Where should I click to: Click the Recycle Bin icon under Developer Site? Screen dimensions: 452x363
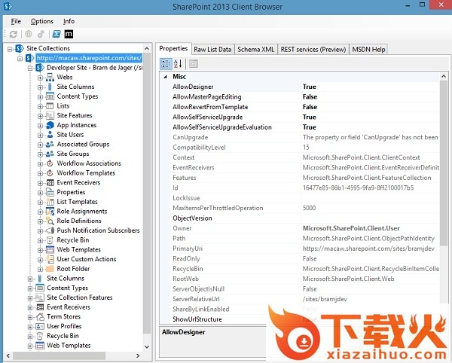[50, 240]
